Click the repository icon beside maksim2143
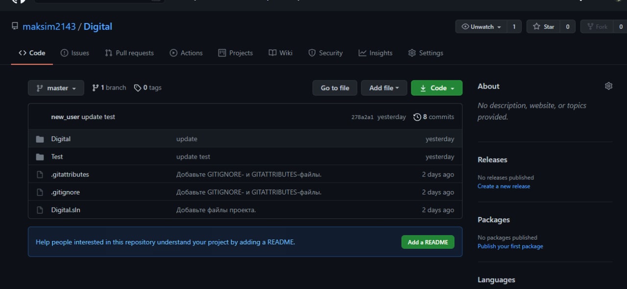Image resolution: width=627 pixels, height=289 pixels. pos(15,26)
